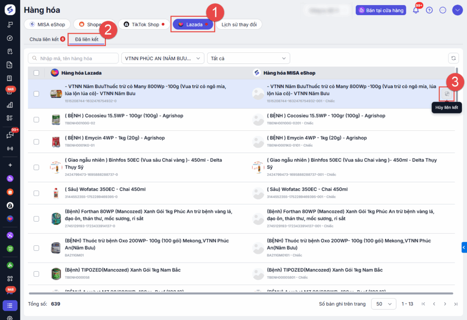This screenshot has height=320, width=467.
Task: Switch to MISA eShop tab
Action: [x=47, y=25]
